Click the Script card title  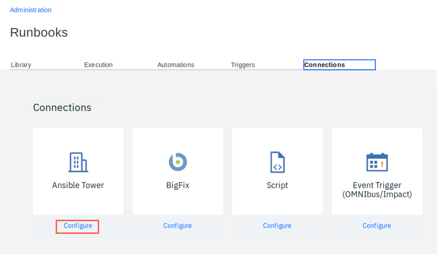point(277,185)
